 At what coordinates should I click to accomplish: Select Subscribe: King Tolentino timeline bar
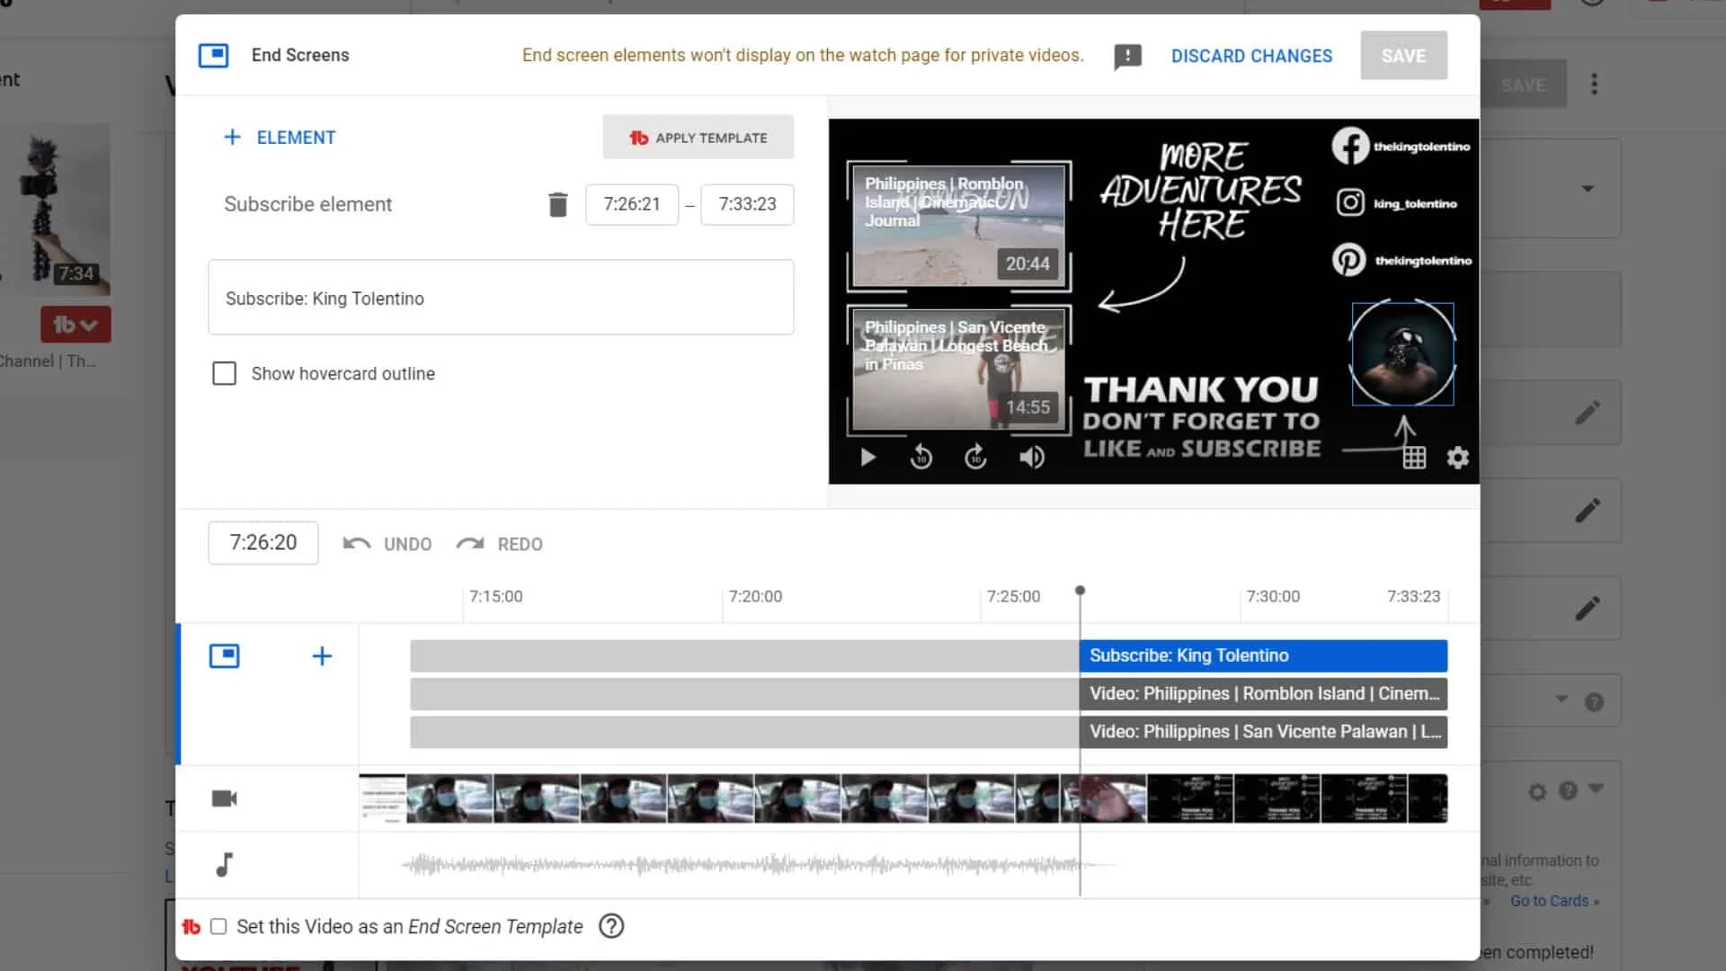[x=1262, y=656]
